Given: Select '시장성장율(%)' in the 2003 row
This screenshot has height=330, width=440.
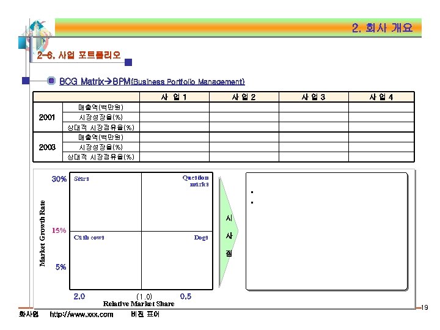Looking at the screenshot, I should tap(101, 147).
